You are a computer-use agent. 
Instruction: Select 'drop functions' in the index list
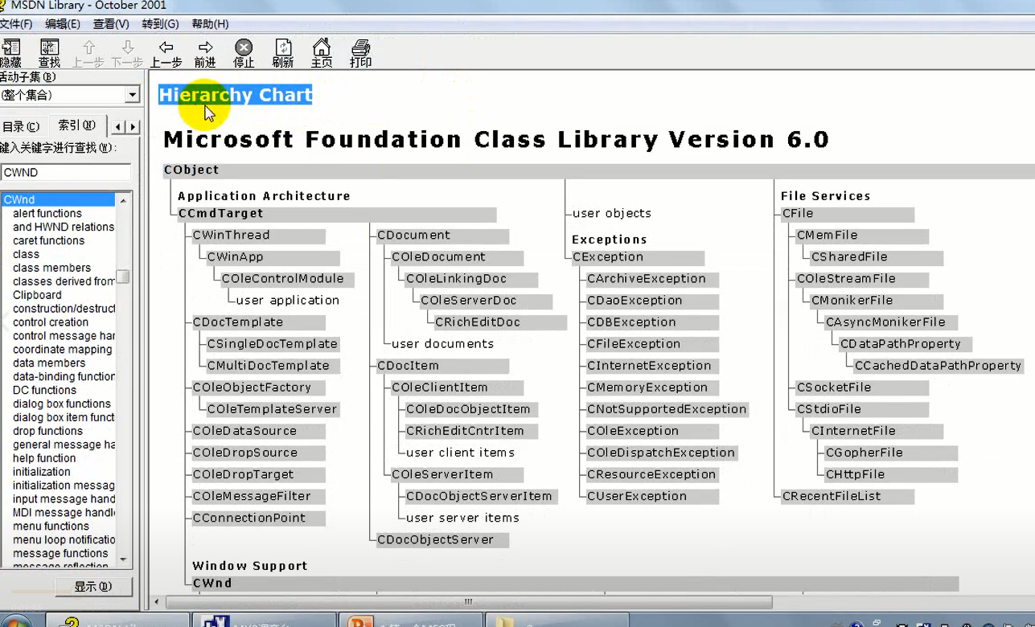[x=47, y=431]
